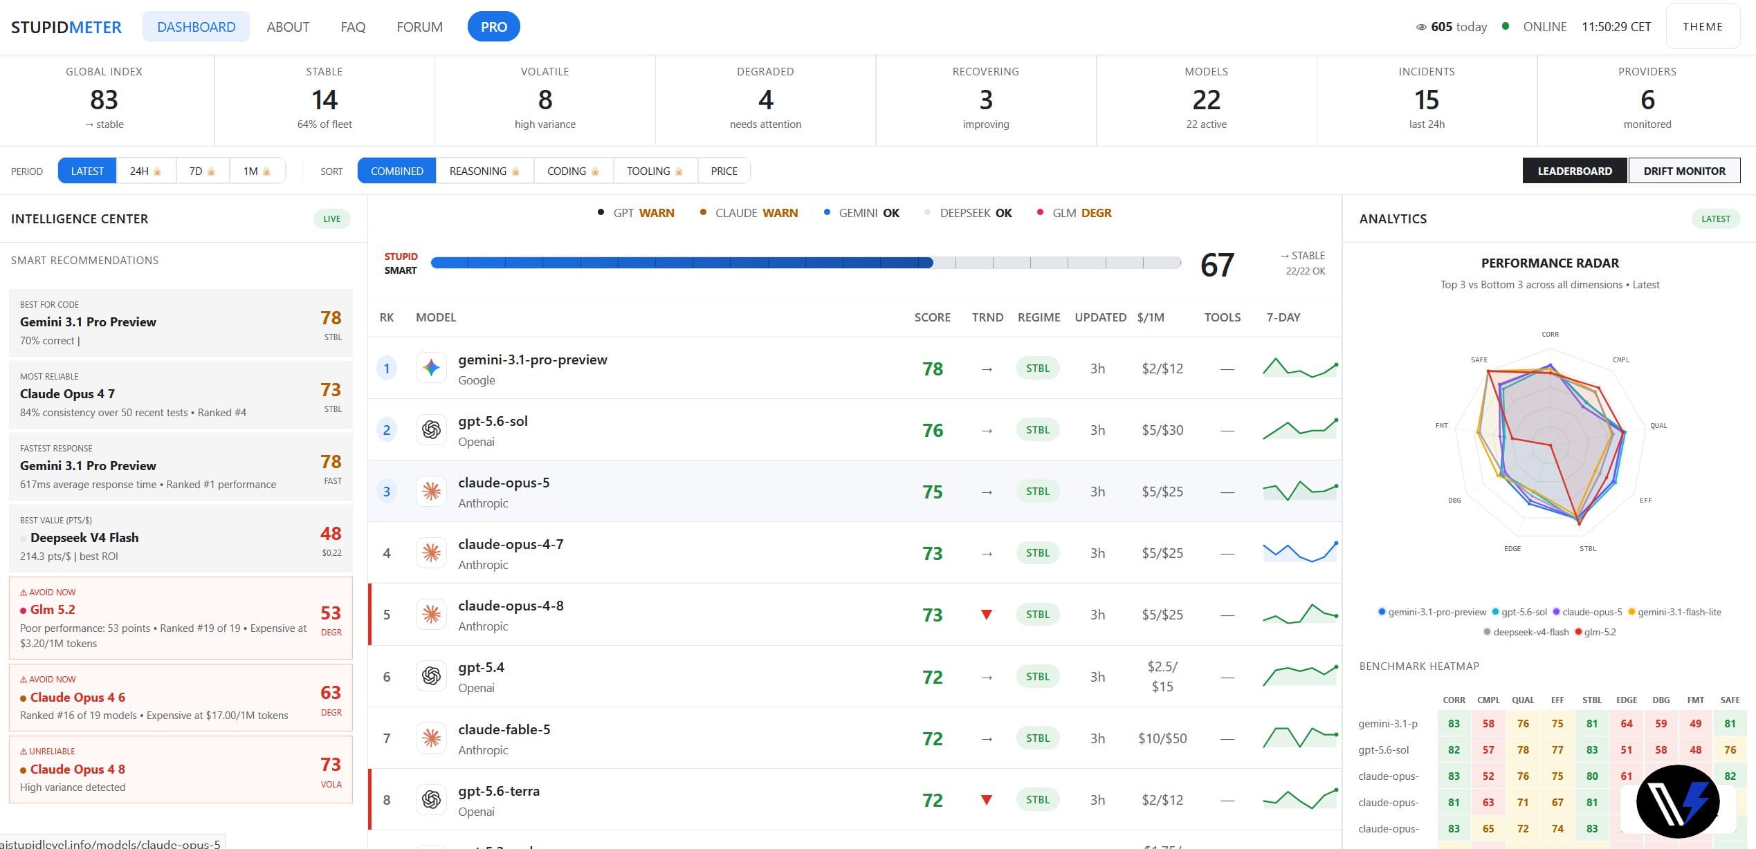Switch to the DRIFT MONITOR view
The height and width of the screenshot is (849, 1756).
point(1684,171)
